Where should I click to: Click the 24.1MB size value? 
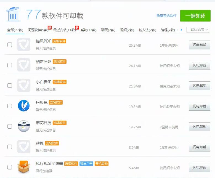135,66
